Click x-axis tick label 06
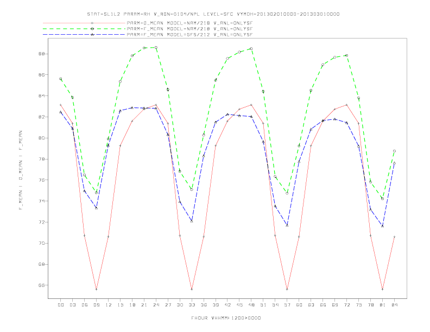 [85, 305]
